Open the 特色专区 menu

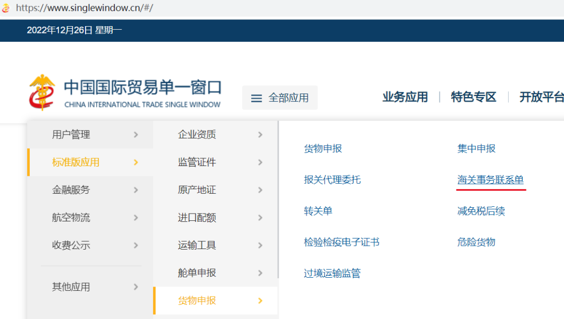click(x=473, y=97)
